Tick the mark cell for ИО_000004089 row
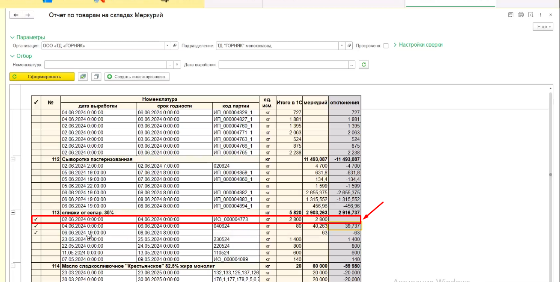This screenshot has height=282, width=560. (x=36, y=259)
